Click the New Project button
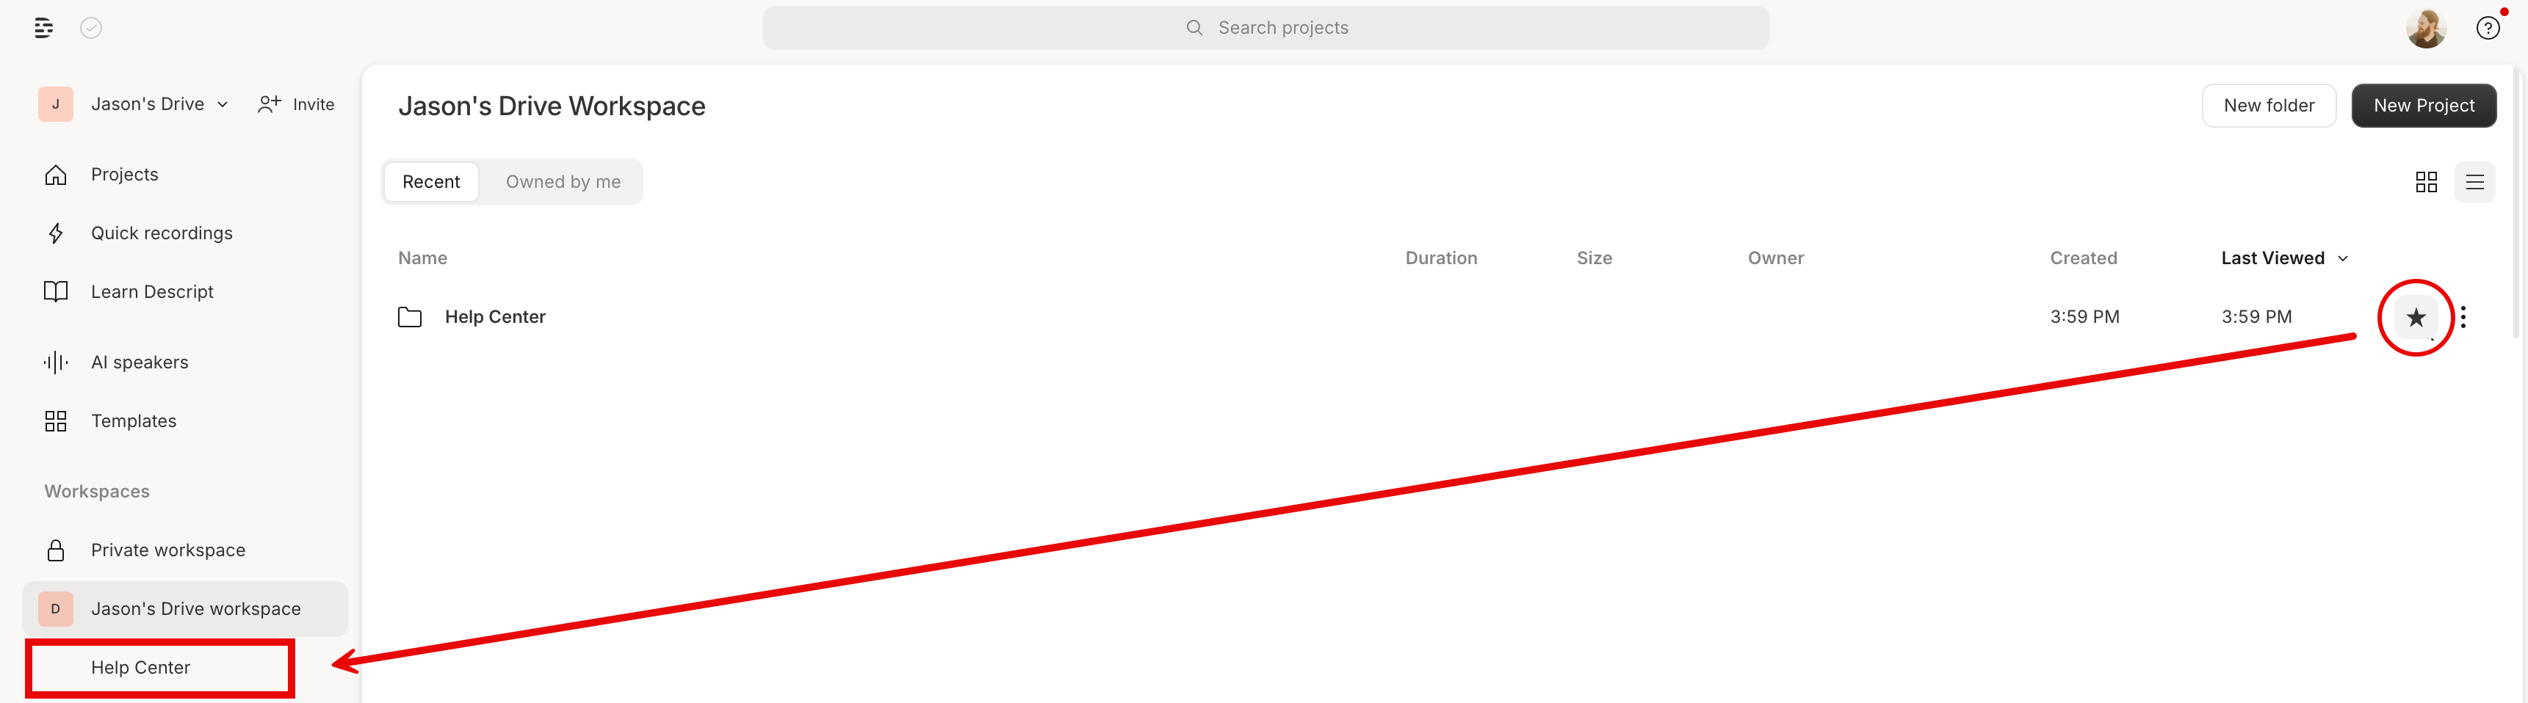 click(2424, 106)
